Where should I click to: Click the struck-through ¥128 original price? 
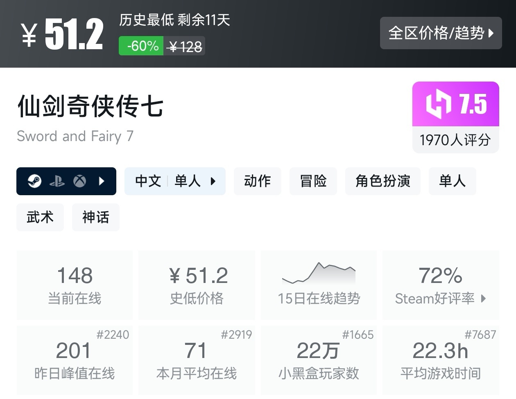pos(186,47)
